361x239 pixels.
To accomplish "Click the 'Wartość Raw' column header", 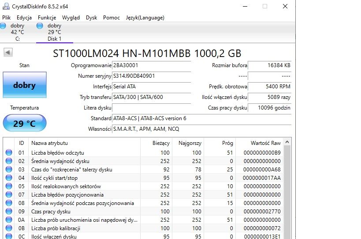I will pyautogui.click(x=260, y=143).
